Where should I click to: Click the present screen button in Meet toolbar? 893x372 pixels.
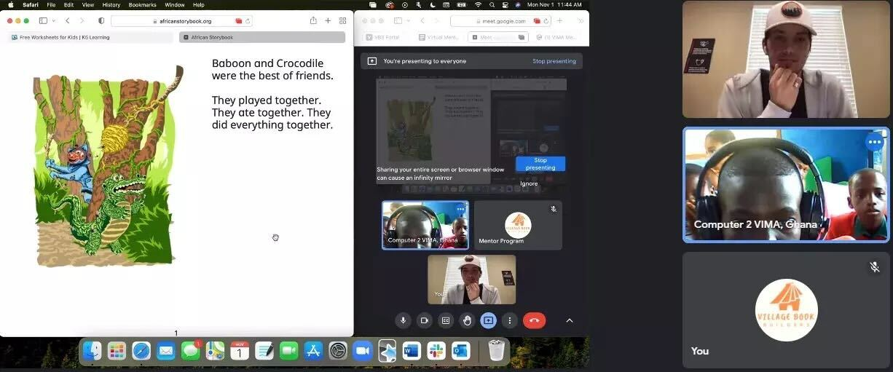click(488, 320)
